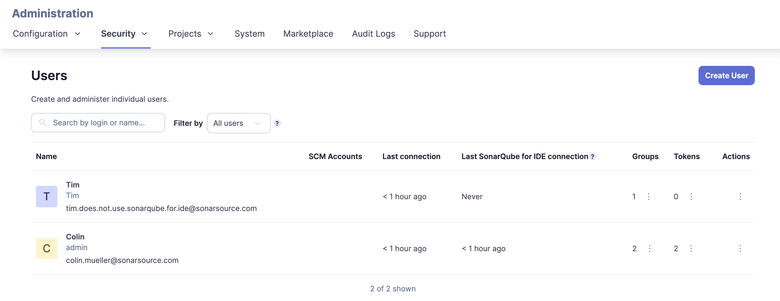This screenshot has height=301, width=780.
Task: Open the groups three-dot menu for Tim
Action: click(648, 197)
